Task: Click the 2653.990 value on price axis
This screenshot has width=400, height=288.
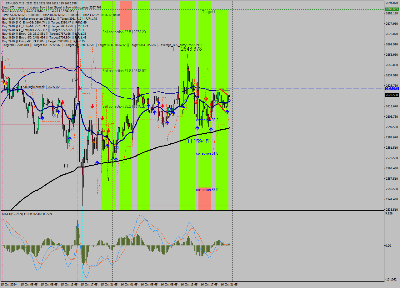Action: 392,54
